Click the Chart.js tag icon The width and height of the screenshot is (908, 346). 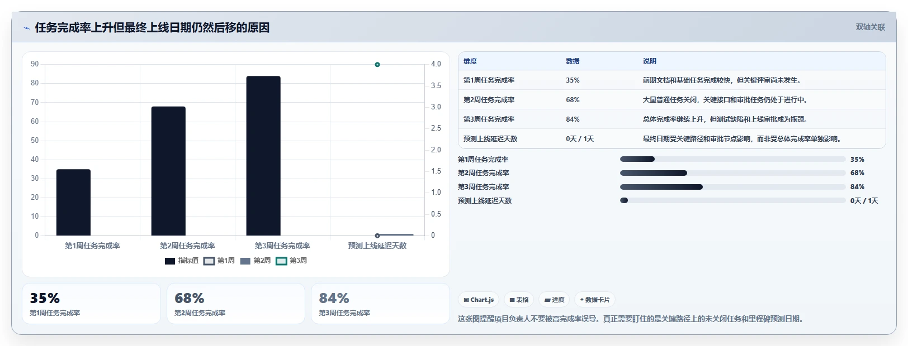(466, 300)
